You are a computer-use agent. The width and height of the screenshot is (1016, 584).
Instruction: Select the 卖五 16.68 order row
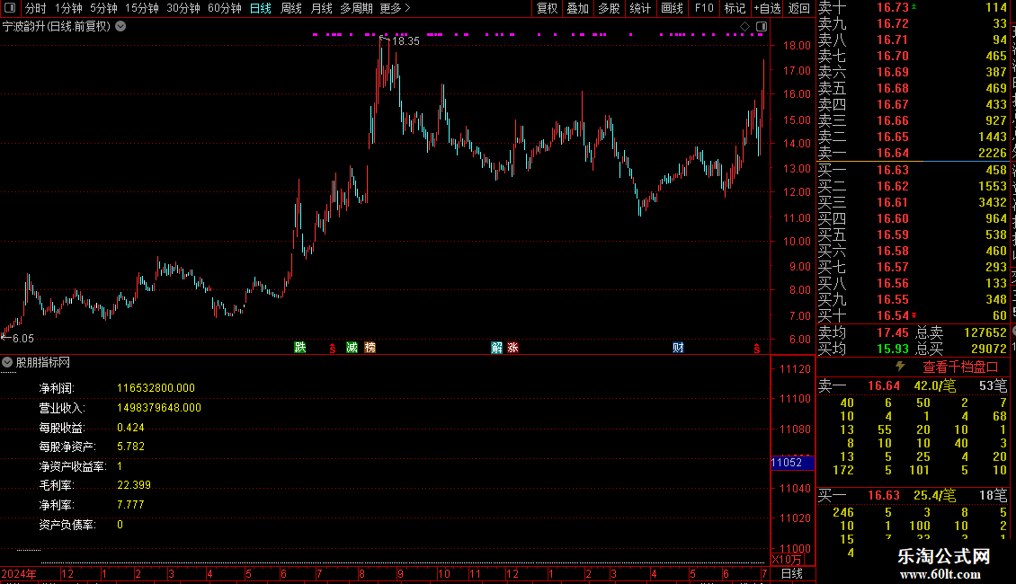(913, 88)
